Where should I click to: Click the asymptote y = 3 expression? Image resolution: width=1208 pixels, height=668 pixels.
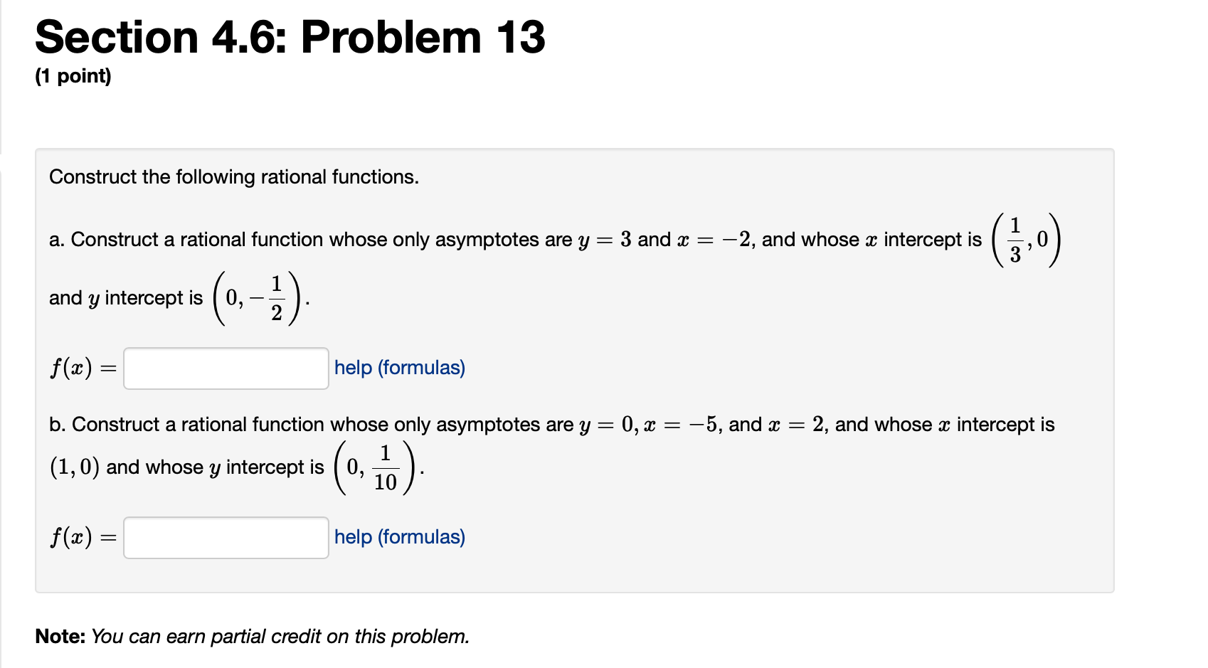coord(608,240)
